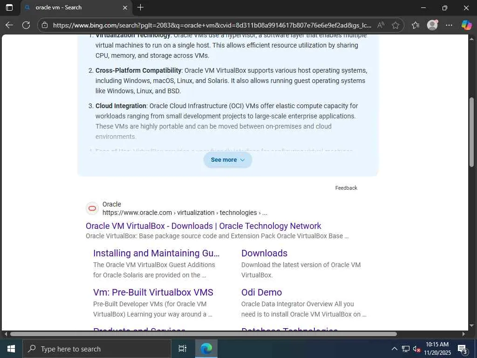Open Vm: Pre-Built Virtualbox VMS link
The width and height of the screenshot is (477, 358).
pos(153,292)
